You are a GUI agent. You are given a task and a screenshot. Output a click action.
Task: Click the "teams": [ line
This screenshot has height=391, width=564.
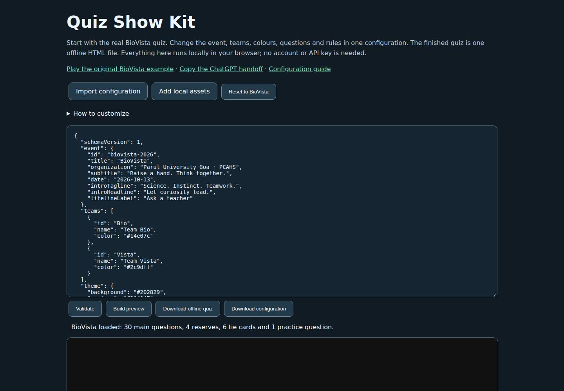pyautogui.click(x=97, y=211)
